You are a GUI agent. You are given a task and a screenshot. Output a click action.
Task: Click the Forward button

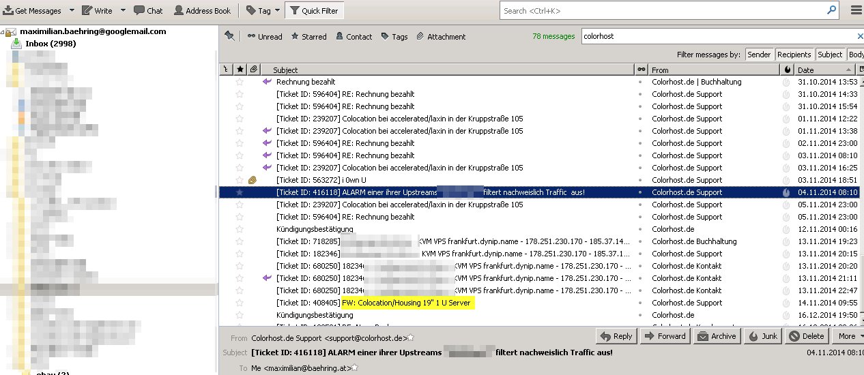point(665,336)
